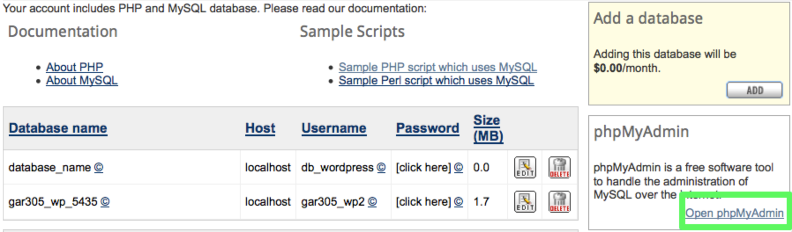This screenshot has height=232, width=792.
Task: Sort by Username column header
Action: (334, 128)
